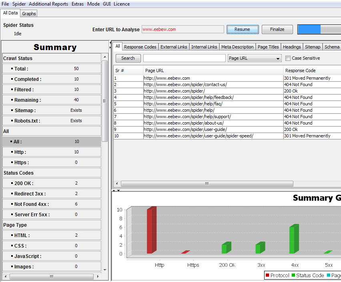Open the Mode menu
The height and width of the screenshot is (282, 341).
coord(94,4)
